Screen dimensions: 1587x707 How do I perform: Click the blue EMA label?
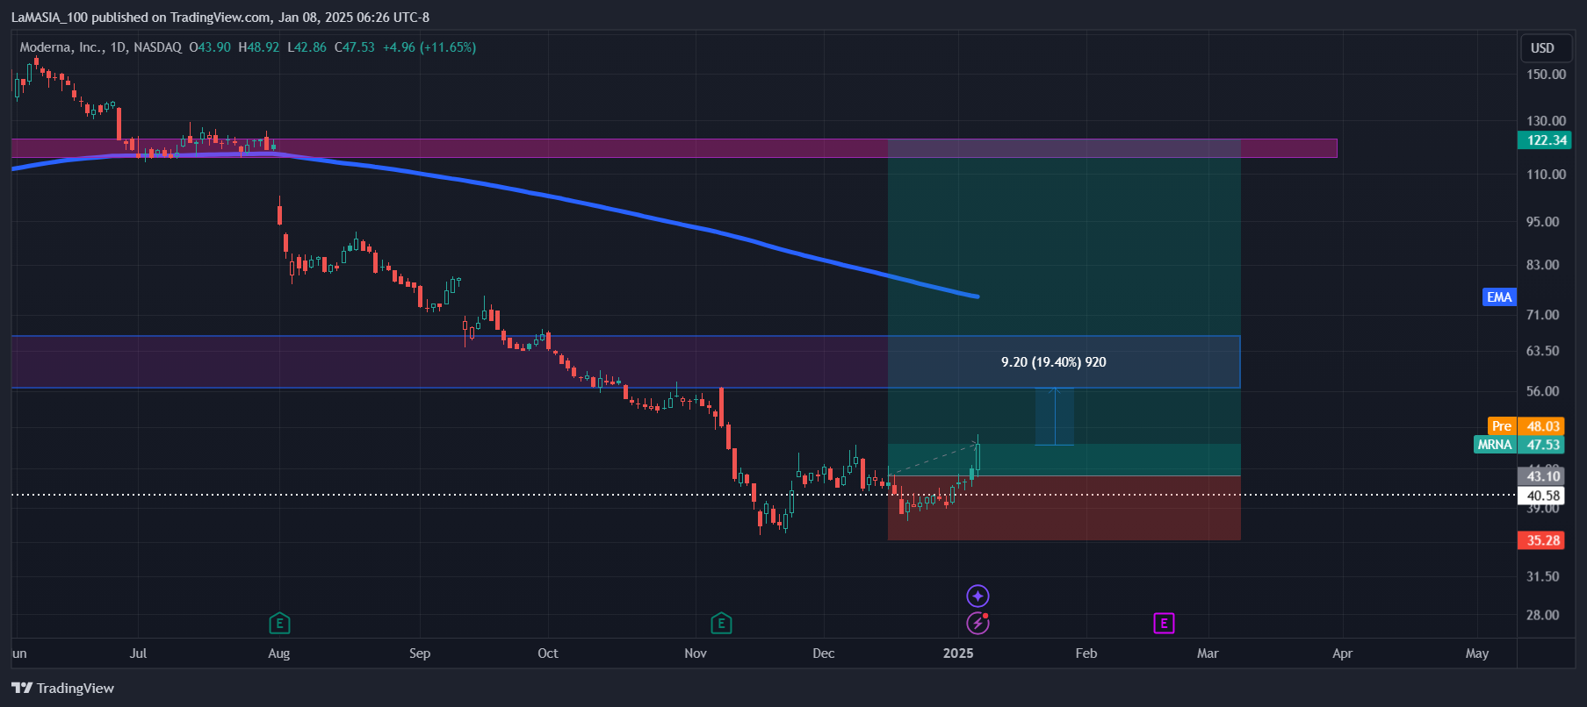click(x=1499, y=297)
